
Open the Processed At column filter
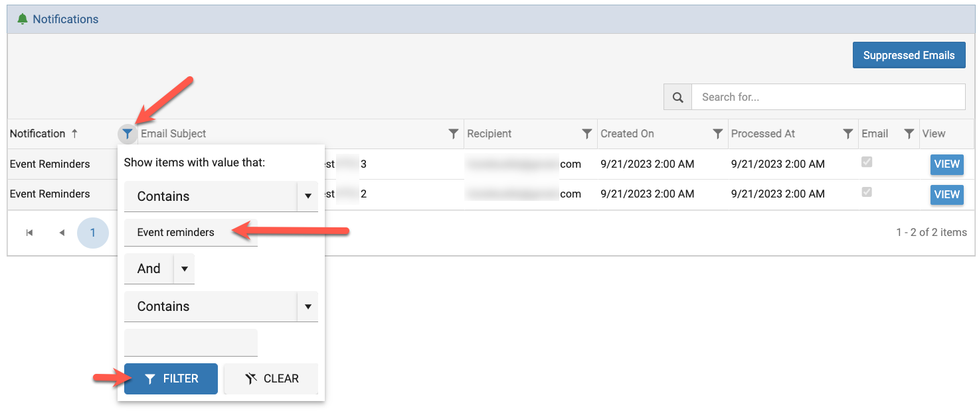click(847, 134)
